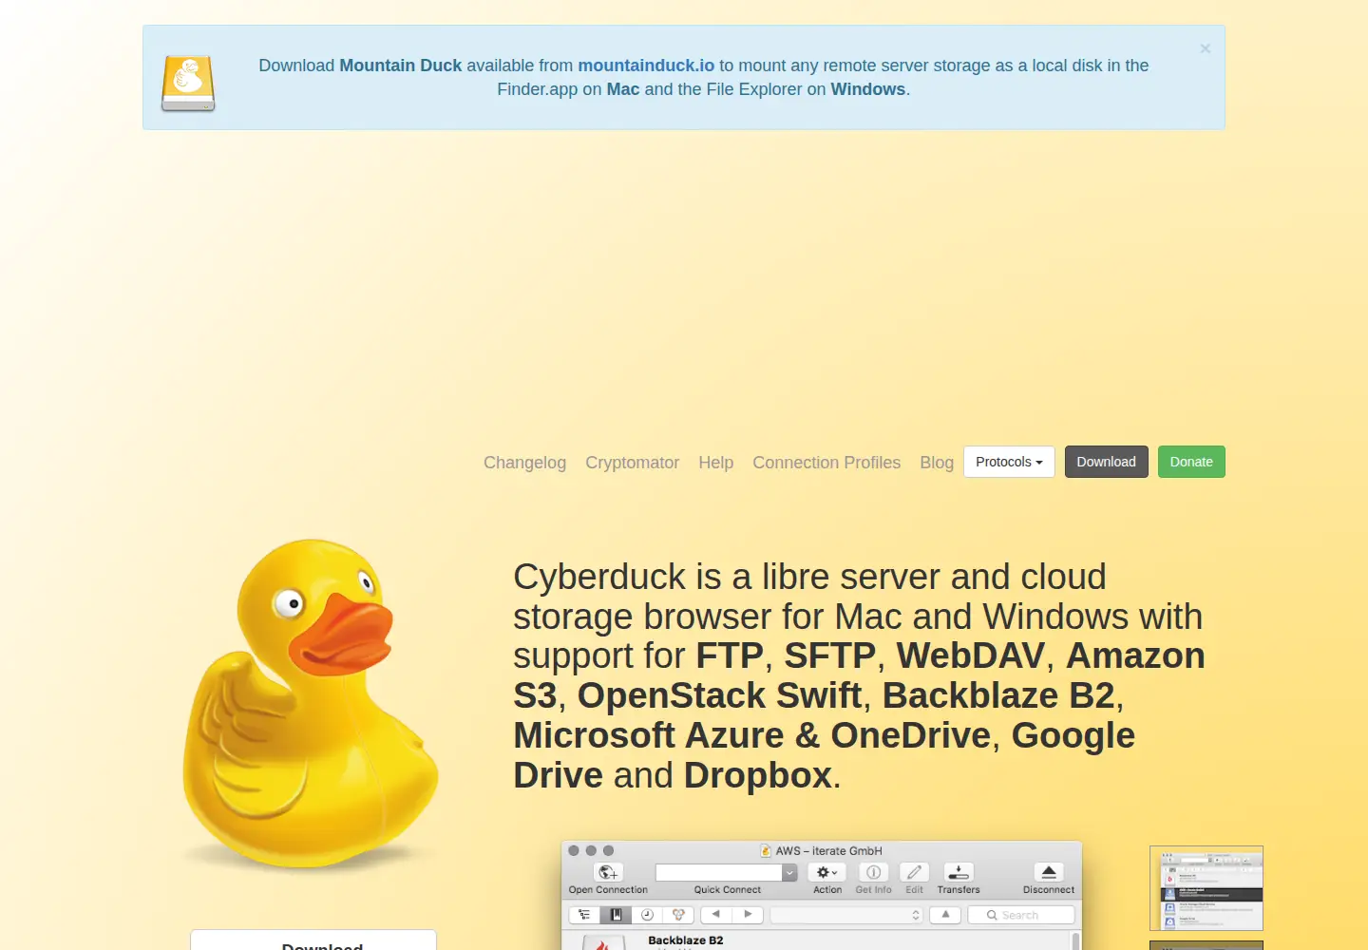
Task: Expand the Quick Connect dropdown arrow
Action: tap(789, 872)
